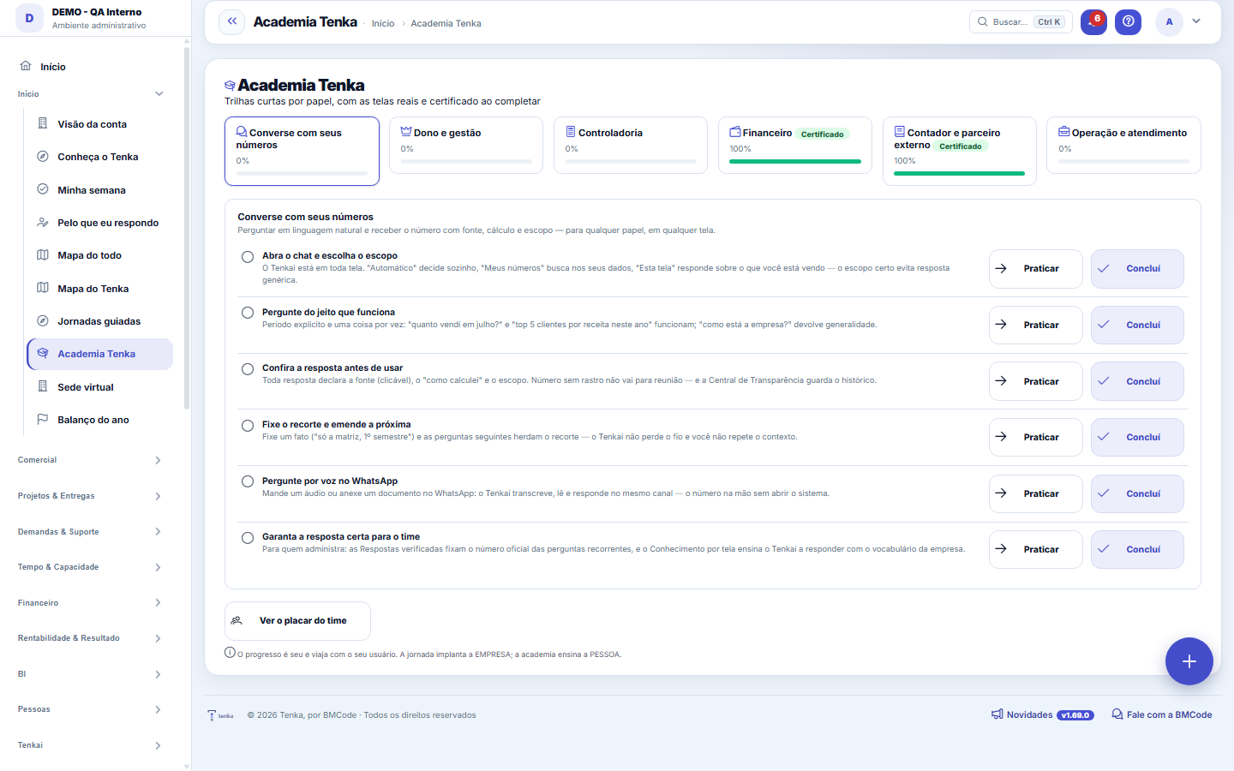Open Novidades megaphone icon in footer
The image size is (1234, 771).
click(997, 714)
